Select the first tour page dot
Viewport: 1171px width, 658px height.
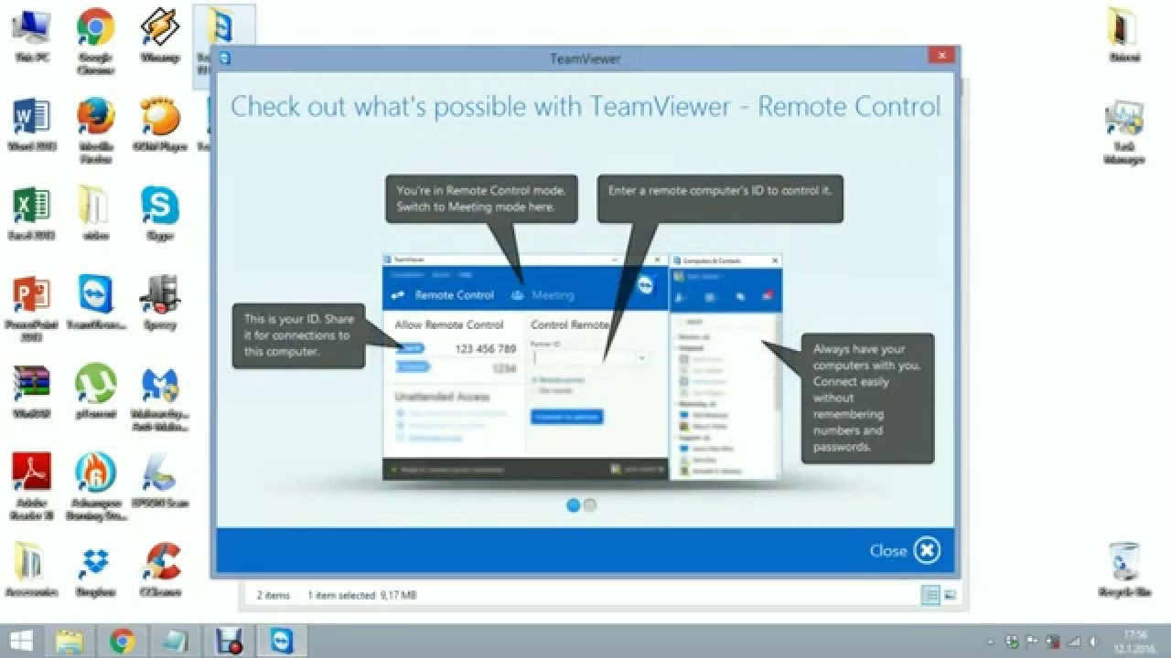574,504
